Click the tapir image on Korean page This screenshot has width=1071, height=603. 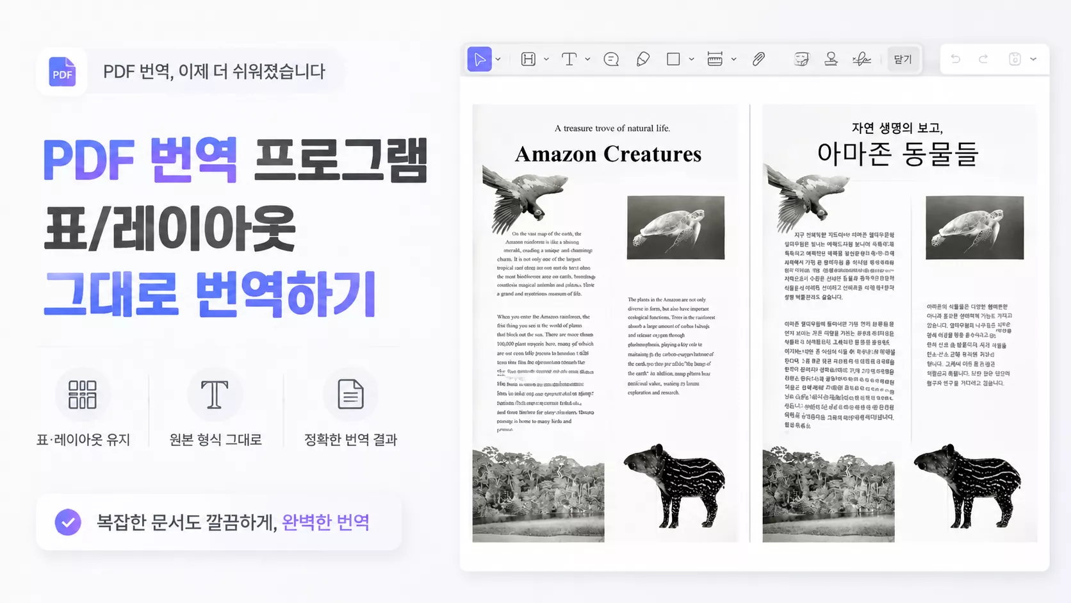click(967, 486)
